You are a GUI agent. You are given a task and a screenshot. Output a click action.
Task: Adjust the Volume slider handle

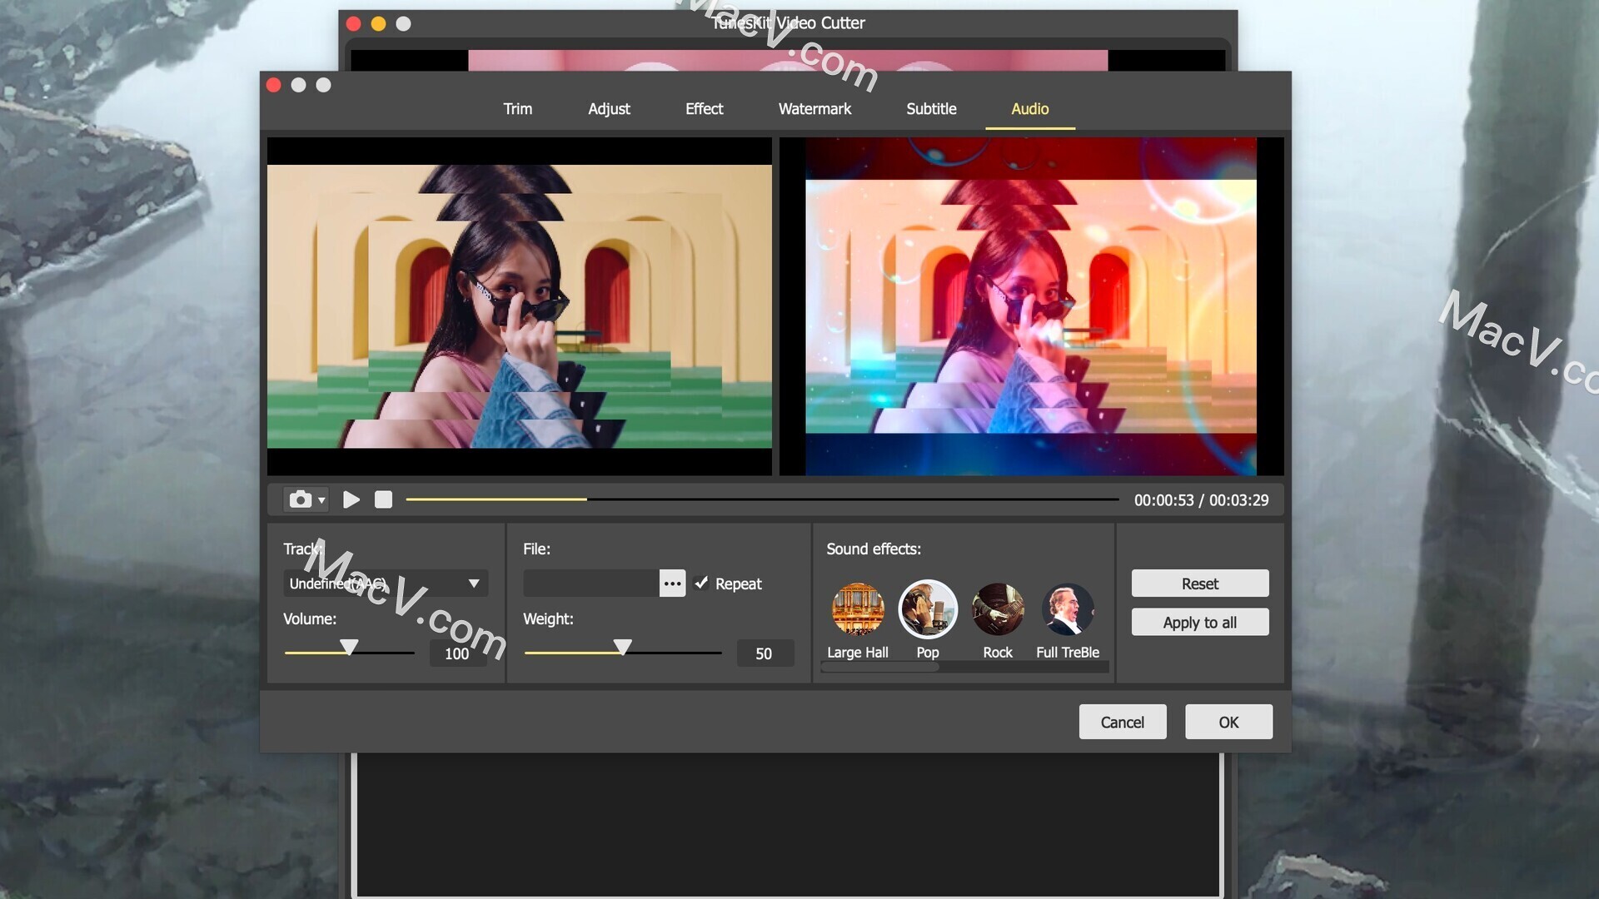(349, 647)
